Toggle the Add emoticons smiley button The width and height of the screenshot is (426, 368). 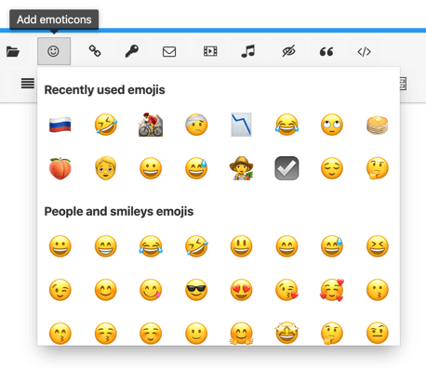click(x=54, y=51)
